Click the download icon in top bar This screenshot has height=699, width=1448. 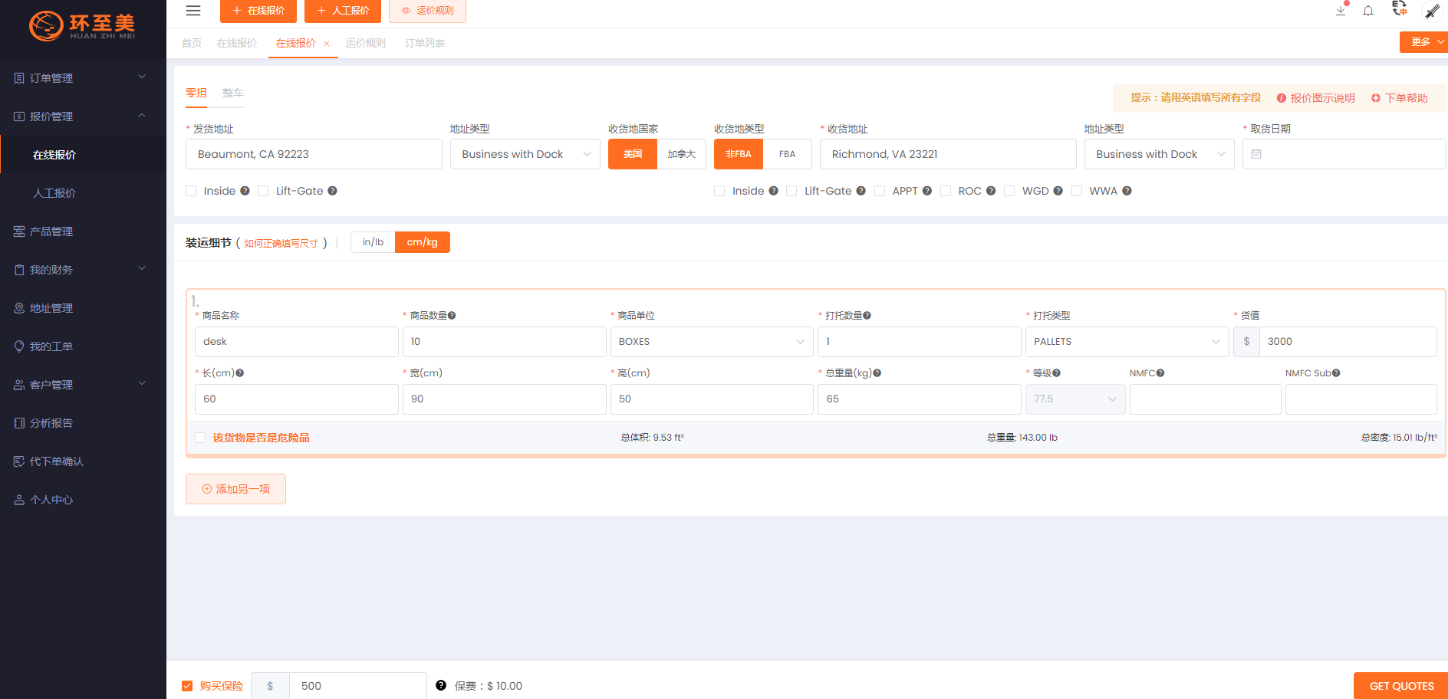[x=1341, y=11]
